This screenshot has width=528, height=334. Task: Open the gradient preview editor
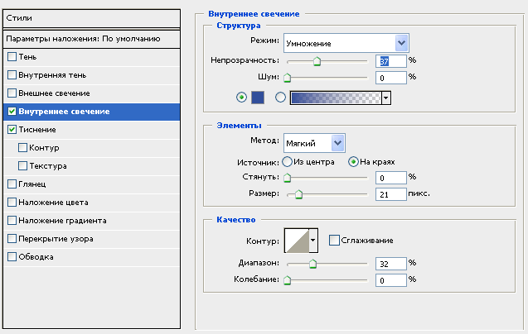(x=334, y=98)
